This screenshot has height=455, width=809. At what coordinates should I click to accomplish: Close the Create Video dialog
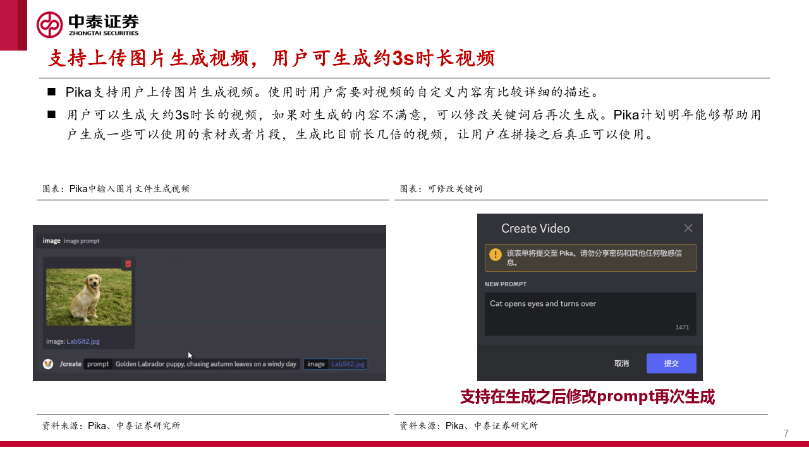(x=688, y=228)
